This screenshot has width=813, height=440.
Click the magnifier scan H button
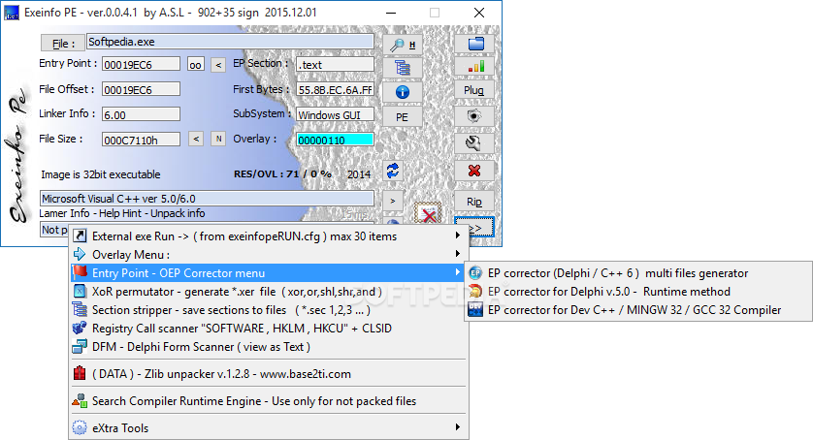(x=403, y=45)
